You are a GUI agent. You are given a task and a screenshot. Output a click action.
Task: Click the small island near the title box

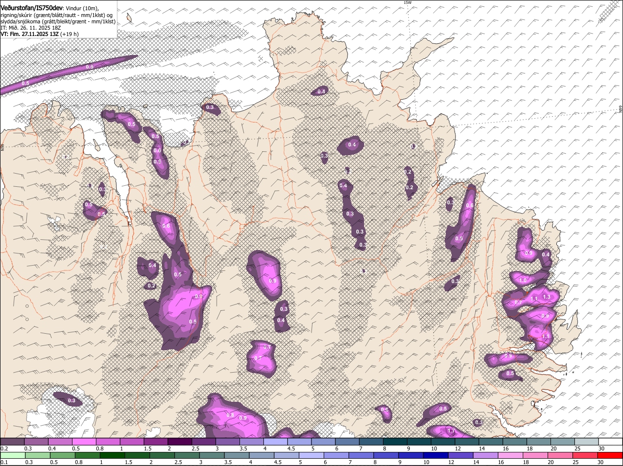(129, 18)
